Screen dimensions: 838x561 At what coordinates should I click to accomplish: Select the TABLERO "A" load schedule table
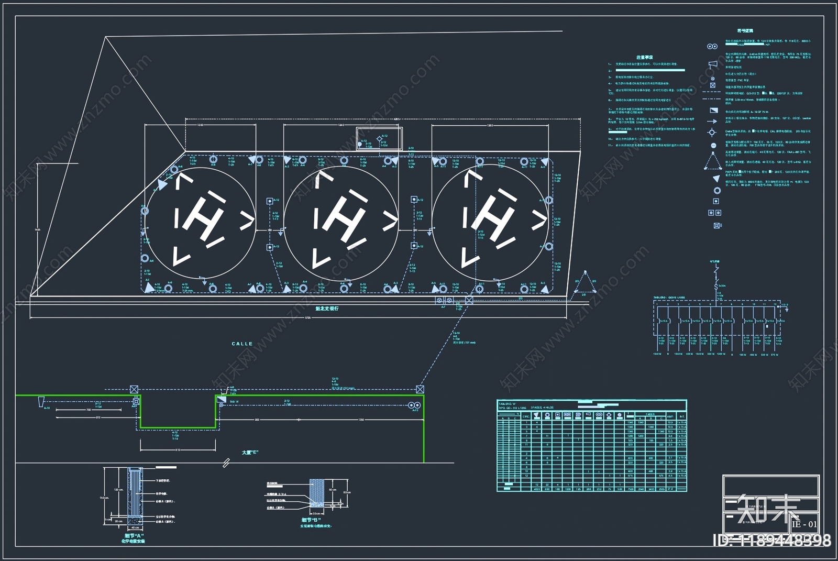(x=591, y=446)
